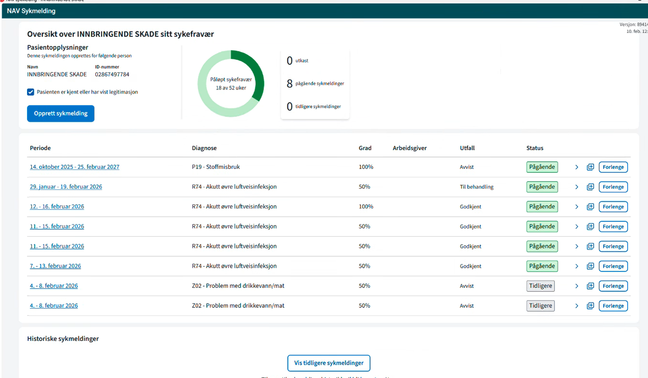Expand details for the P19 Stoffmisbruk row
Image resolution: width=648 pixels, height=378 pixels.
[x=577, y=167]
